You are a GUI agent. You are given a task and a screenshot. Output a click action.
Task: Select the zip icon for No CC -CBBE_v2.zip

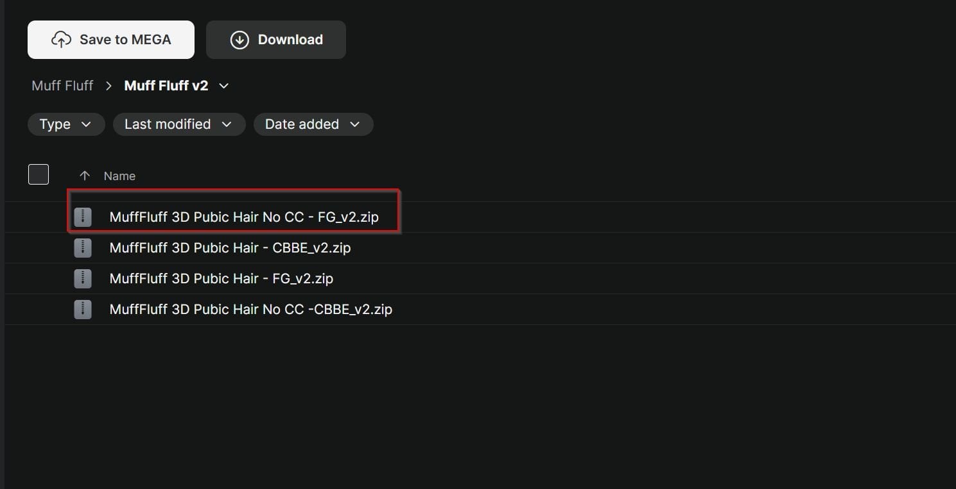click(83, 310)
